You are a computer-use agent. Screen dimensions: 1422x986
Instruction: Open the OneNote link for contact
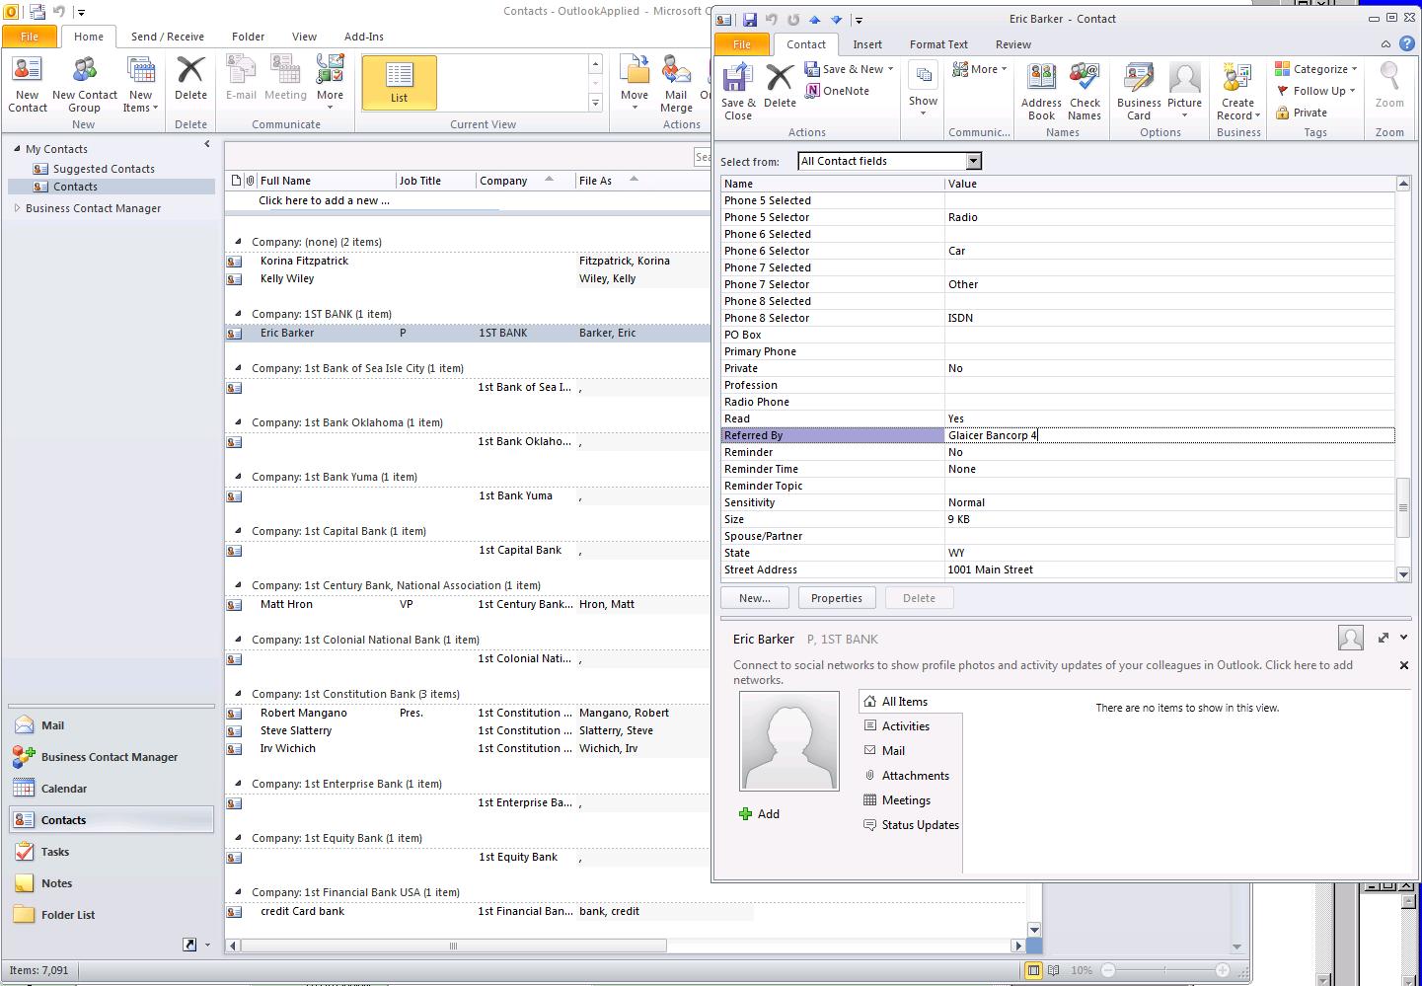click(838, 91)
